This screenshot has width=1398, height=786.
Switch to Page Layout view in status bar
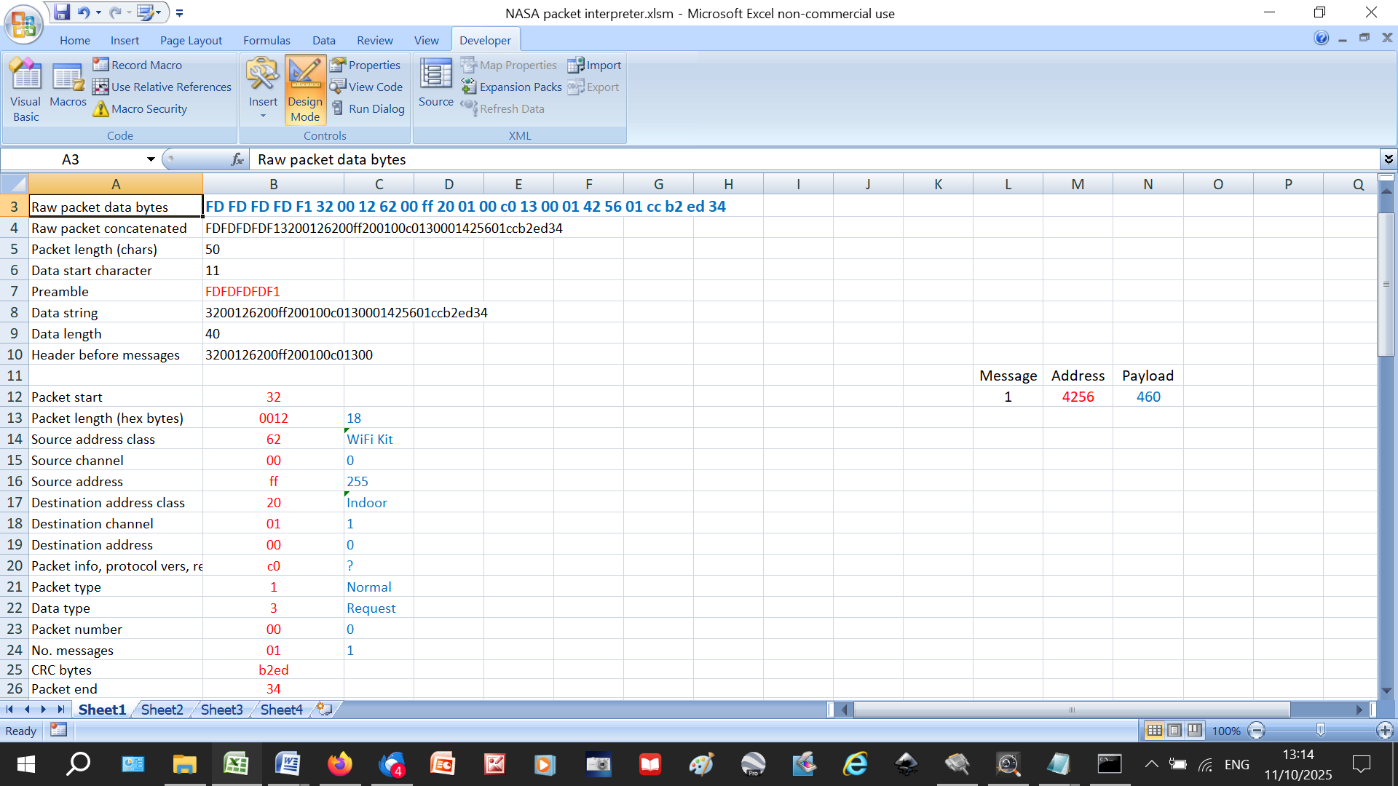[x=1174, y=730]
